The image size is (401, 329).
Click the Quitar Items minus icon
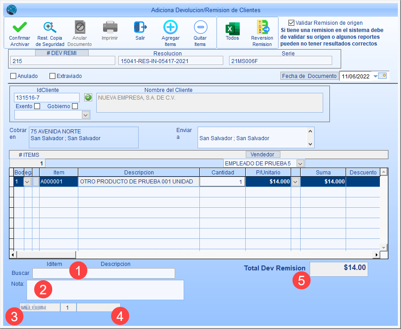click(201, 27)
